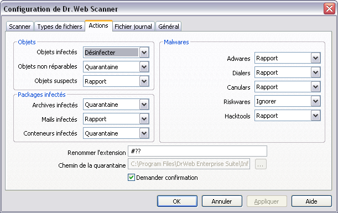Select the Actions tab
Screen dimensions: 338x213
coord(98,25)
